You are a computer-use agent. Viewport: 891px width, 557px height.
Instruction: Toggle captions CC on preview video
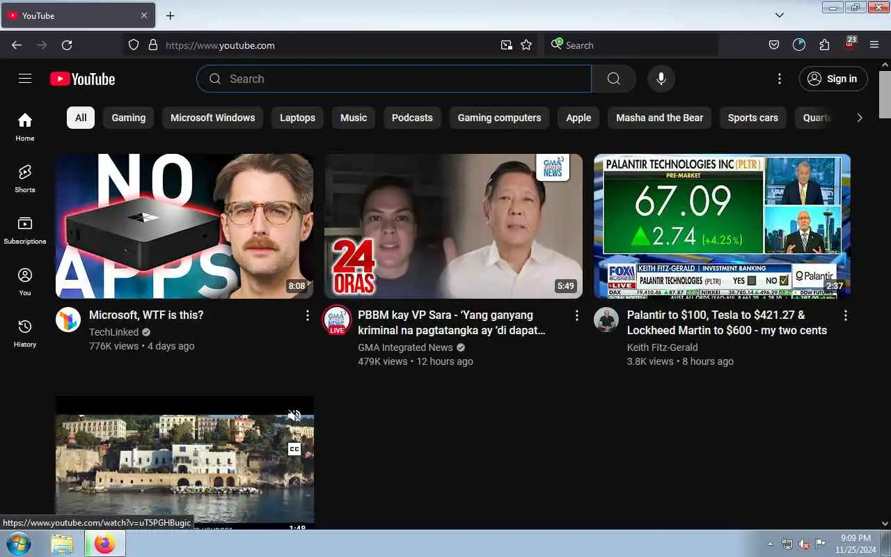coord(294,449)
